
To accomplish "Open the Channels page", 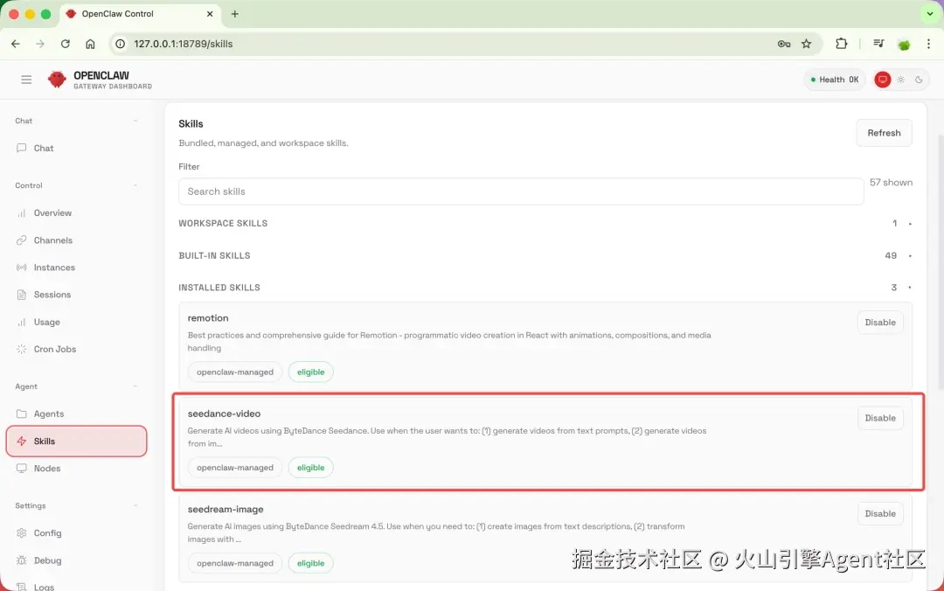I will 76,240.
